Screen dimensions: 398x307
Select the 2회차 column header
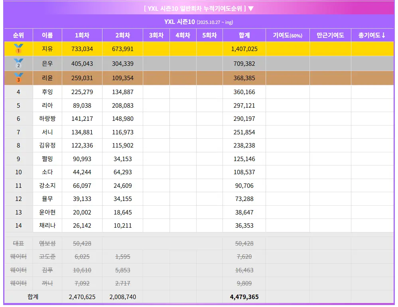click(122, 35)
